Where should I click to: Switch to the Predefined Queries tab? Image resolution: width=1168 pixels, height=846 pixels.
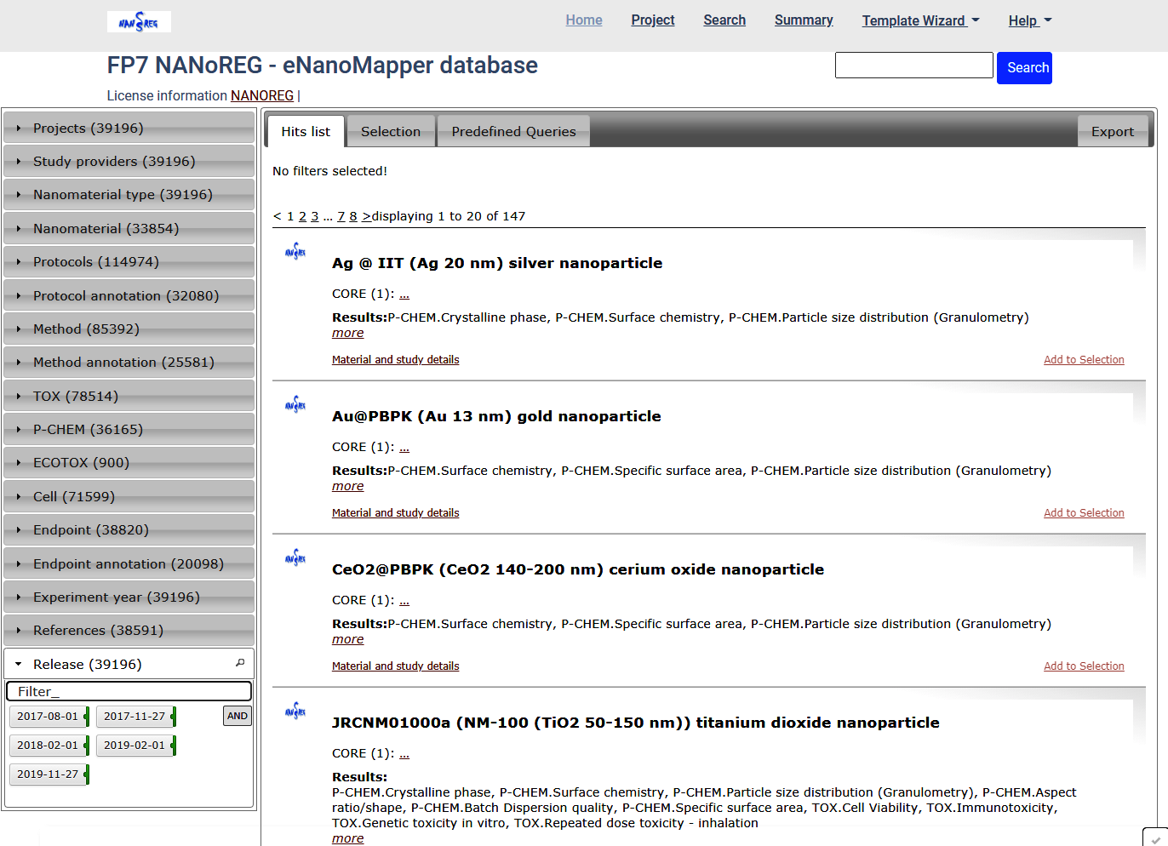click(513, 132)
